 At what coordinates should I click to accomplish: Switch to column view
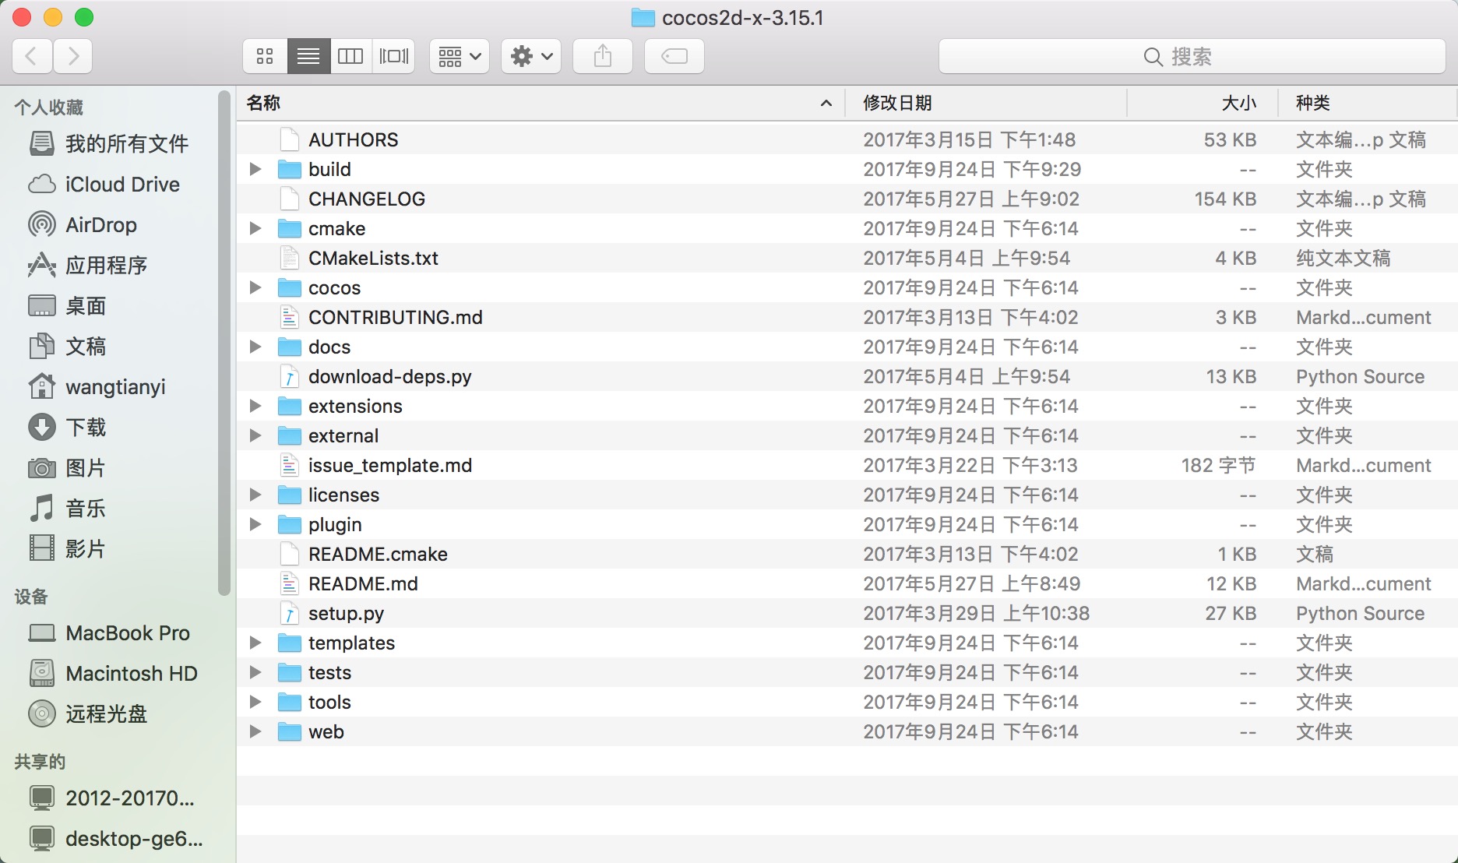350,56
